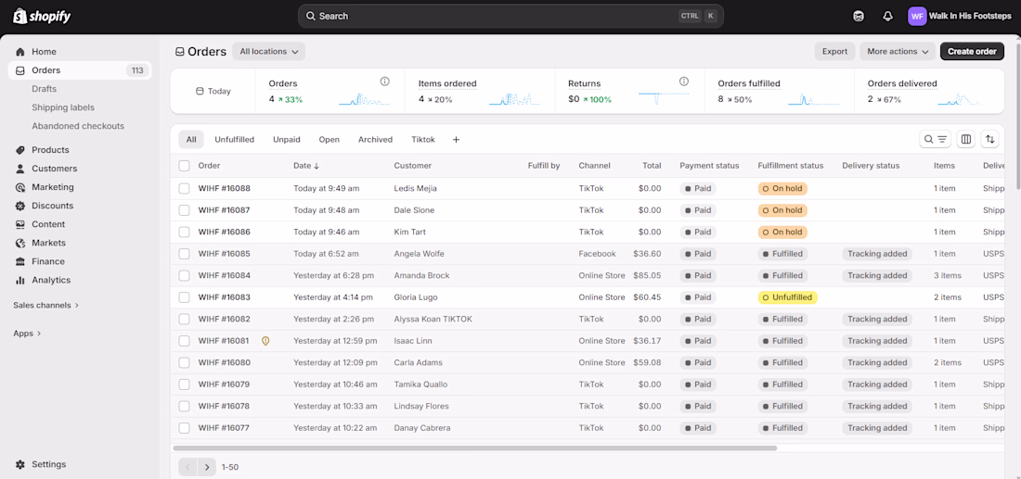The width and height of the screenshot is (1021, 479).
Task: Click the Analytics bar chart icon
Action: click(x=20, y=280)
